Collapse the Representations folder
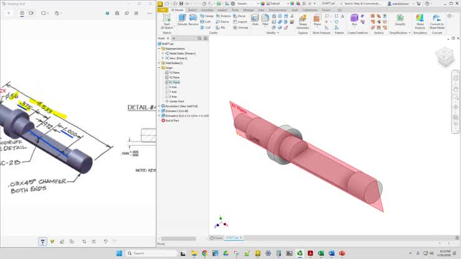This screenshot has width=461, height=259. (159, 49)
